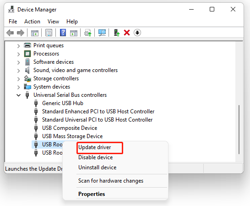Click the status bar text 'Launches the Update'

coord(33,169)
